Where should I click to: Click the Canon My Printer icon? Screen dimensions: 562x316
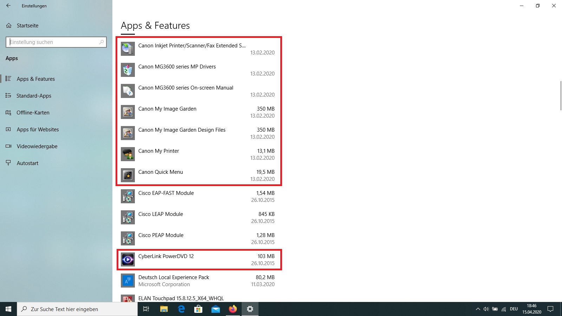coord(128,154)
